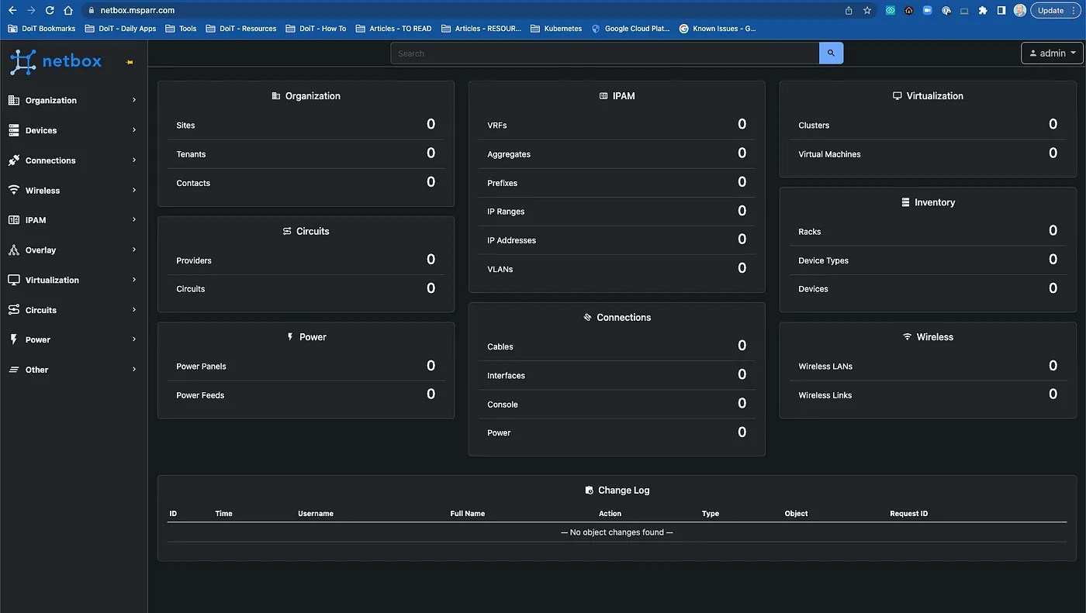Click the Organization building icon on dashboard card
The width and height of the screenshot is (1086, 613).
pos(275,95)
